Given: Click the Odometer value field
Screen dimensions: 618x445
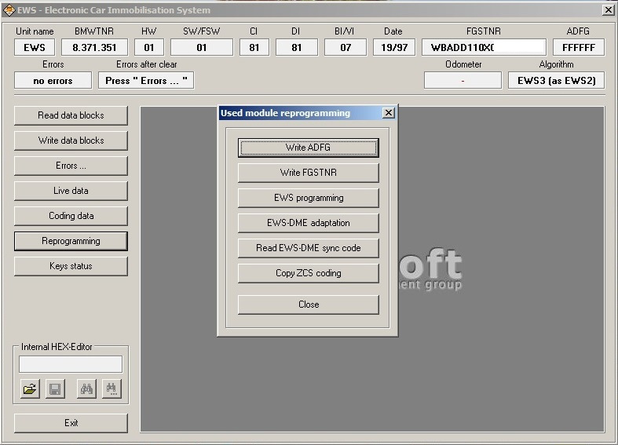Looking at the screenshot, I should pyautogui.click(x=463, y=81).
